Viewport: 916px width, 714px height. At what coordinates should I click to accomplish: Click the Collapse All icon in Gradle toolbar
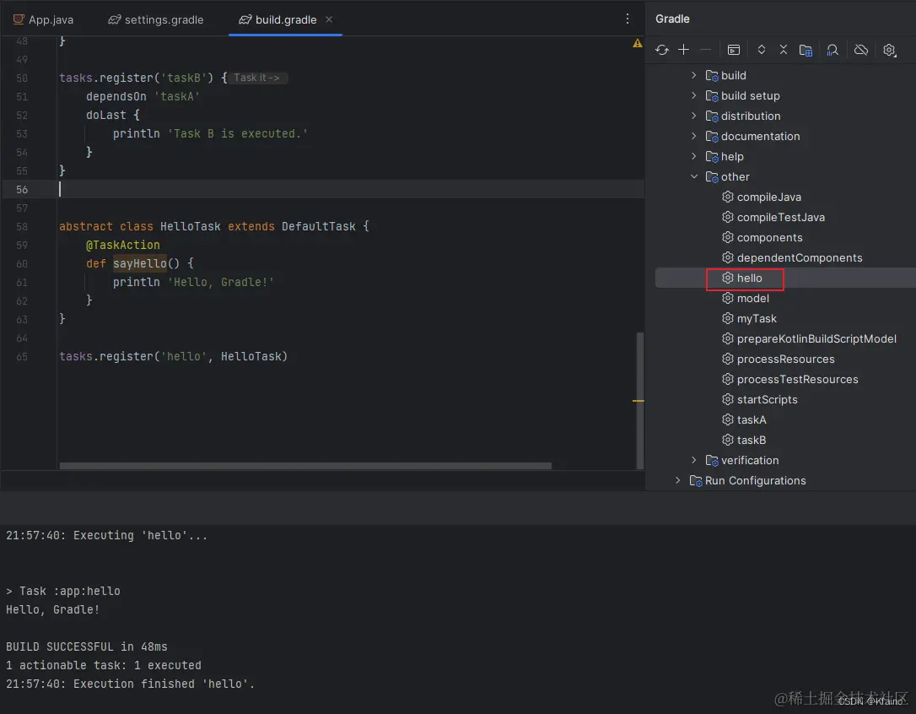[x=784, y=51]
